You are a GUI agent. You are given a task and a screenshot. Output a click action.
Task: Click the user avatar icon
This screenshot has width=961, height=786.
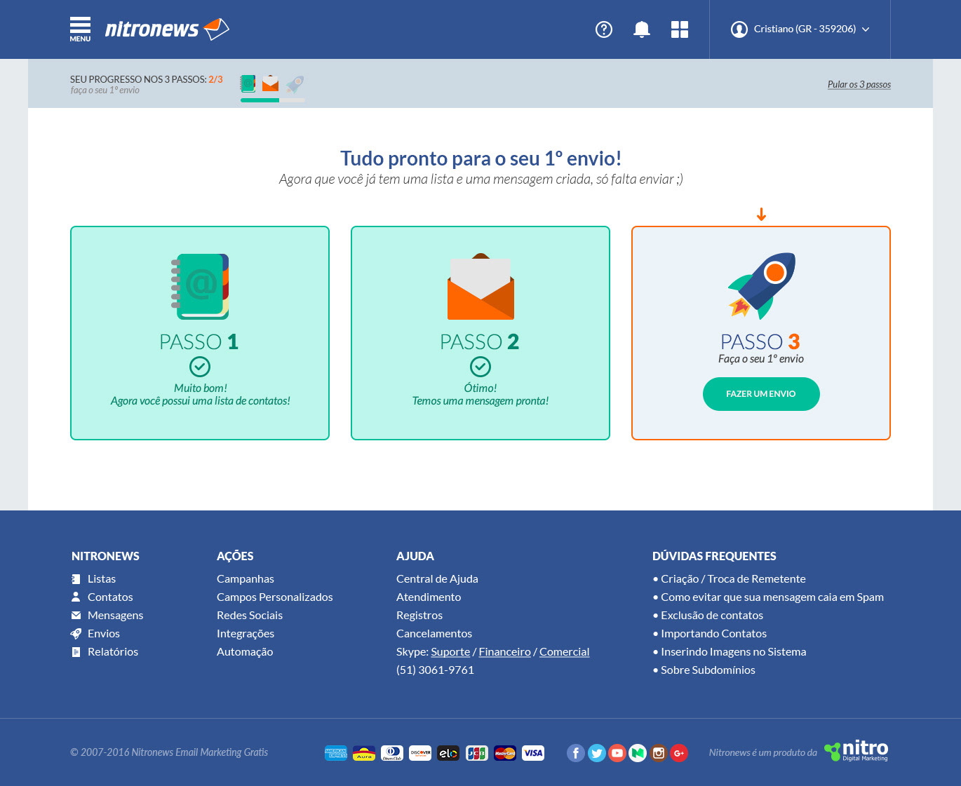(x=739, y=29)
